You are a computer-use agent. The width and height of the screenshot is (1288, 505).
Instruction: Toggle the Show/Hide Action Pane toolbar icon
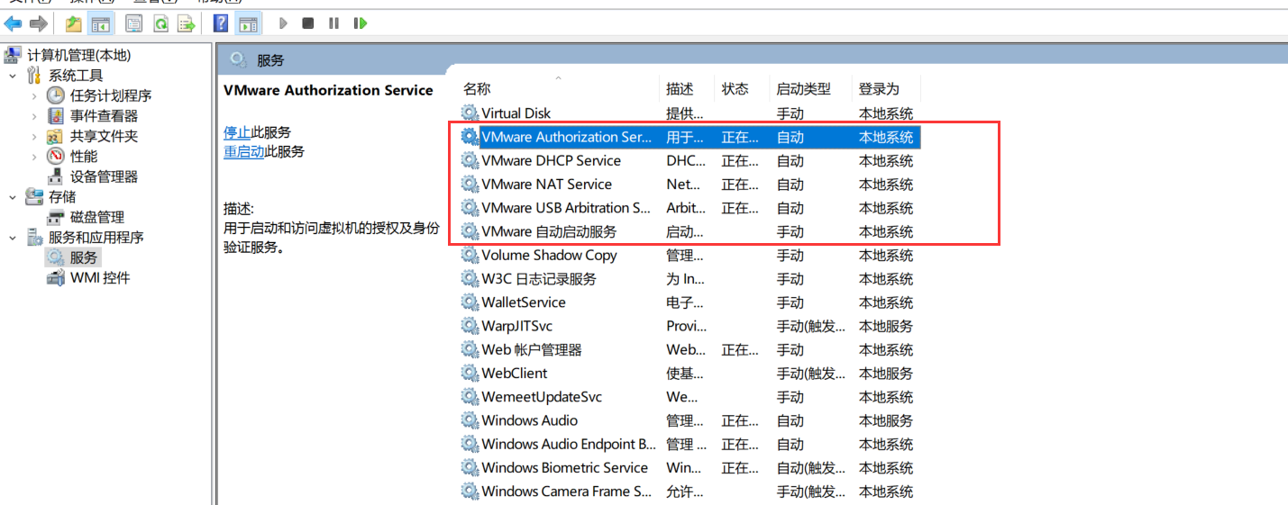click(x=248, y=23)
